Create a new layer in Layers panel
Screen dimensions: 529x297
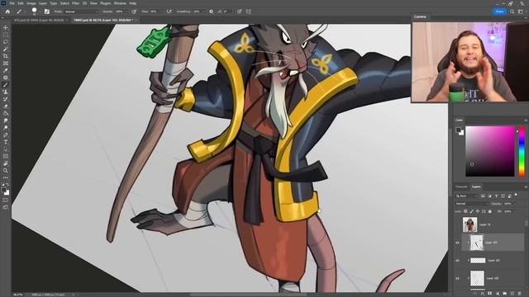coord(512,294)
